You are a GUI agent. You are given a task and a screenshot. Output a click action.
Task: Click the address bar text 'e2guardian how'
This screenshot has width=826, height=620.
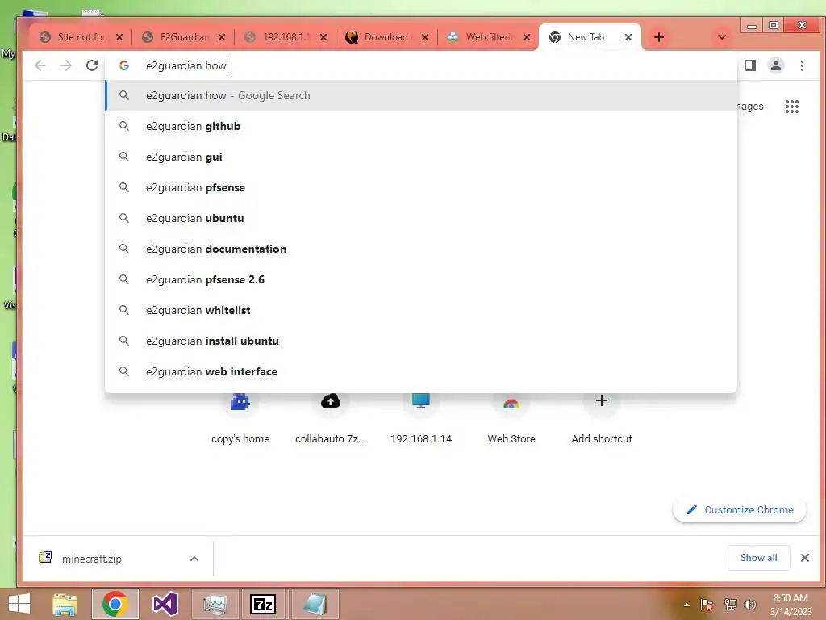click(x=186, y=65)
